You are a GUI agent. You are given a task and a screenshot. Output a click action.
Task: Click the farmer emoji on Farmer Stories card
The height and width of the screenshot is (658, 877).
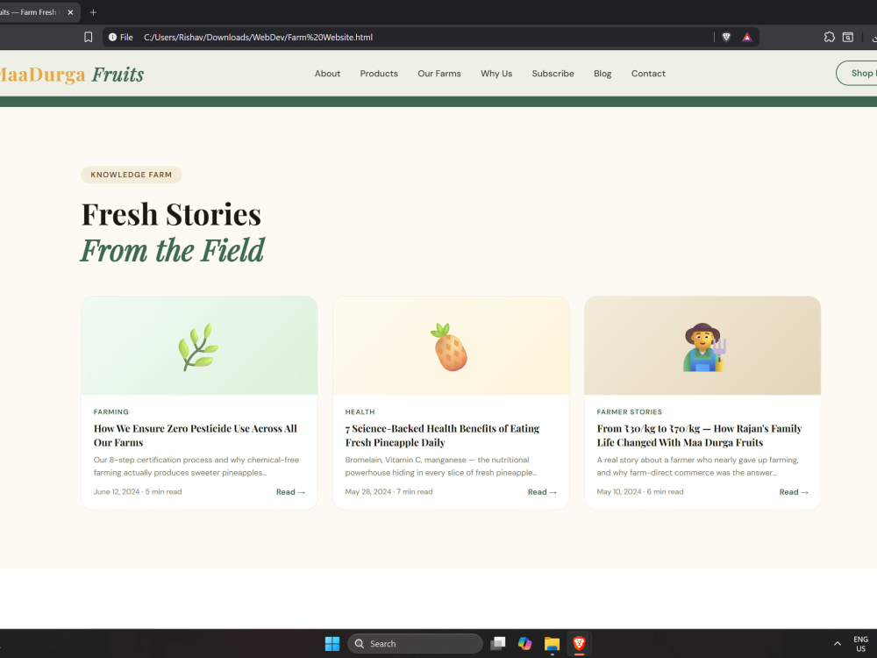click(704, 347)
